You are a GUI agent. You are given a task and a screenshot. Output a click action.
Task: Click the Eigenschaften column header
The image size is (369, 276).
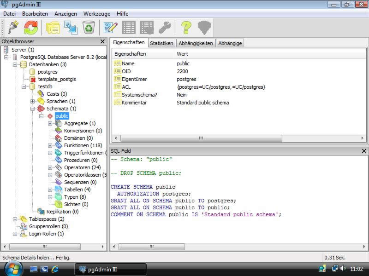point(143,54)
